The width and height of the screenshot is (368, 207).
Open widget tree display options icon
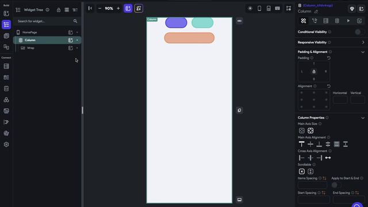coord(75,10)
